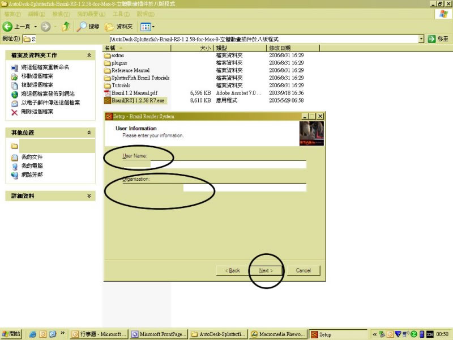Image resolution: width=453 pixels, height=340 pixels.
Task: Show more quick launch items with »
Action: pyautogui.click(x=63, y=333)
